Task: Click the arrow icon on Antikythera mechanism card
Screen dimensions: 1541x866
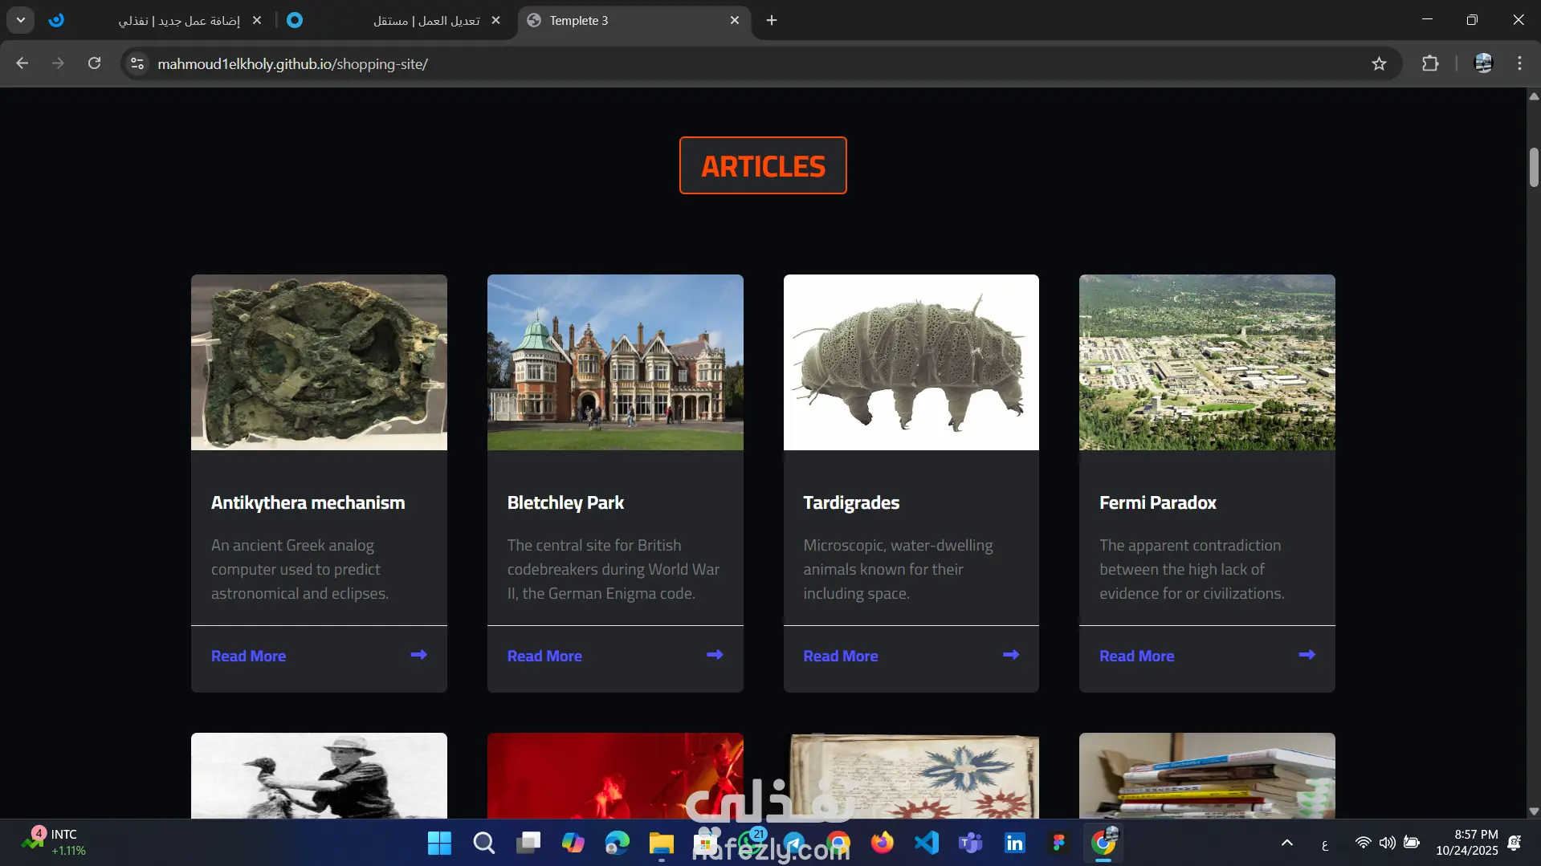Action: [418, 655]
